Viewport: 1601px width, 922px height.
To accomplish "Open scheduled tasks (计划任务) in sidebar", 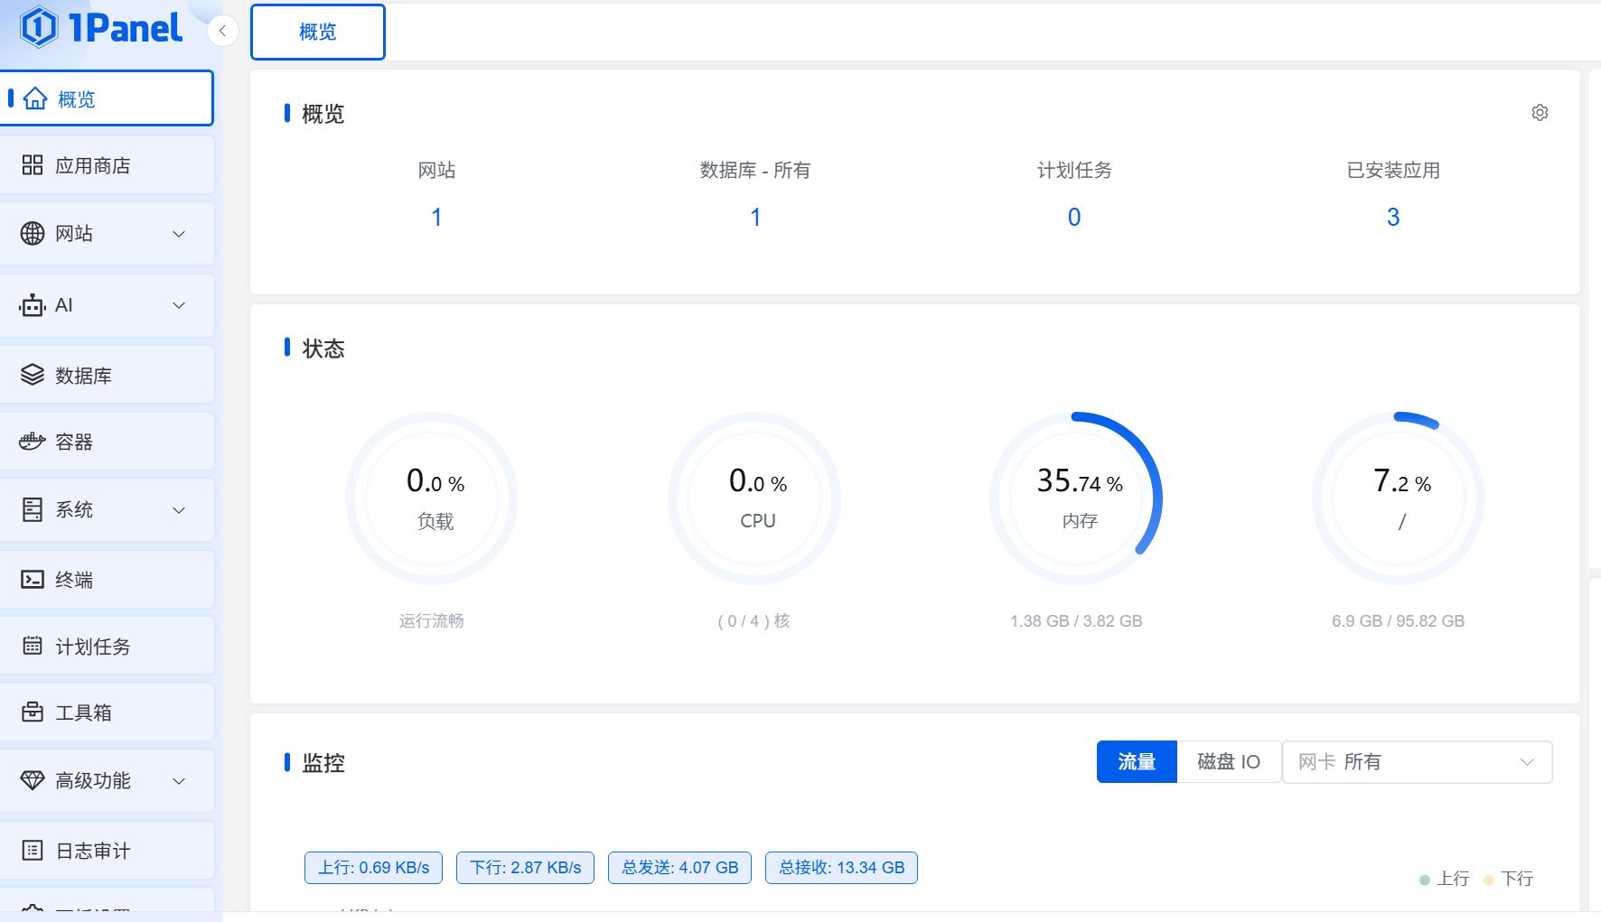I will (92, 647).
